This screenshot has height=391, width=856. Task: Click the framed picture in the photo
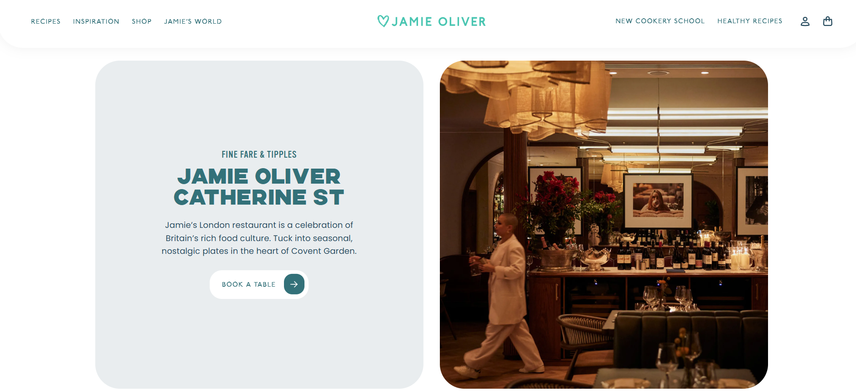[658, 201]
